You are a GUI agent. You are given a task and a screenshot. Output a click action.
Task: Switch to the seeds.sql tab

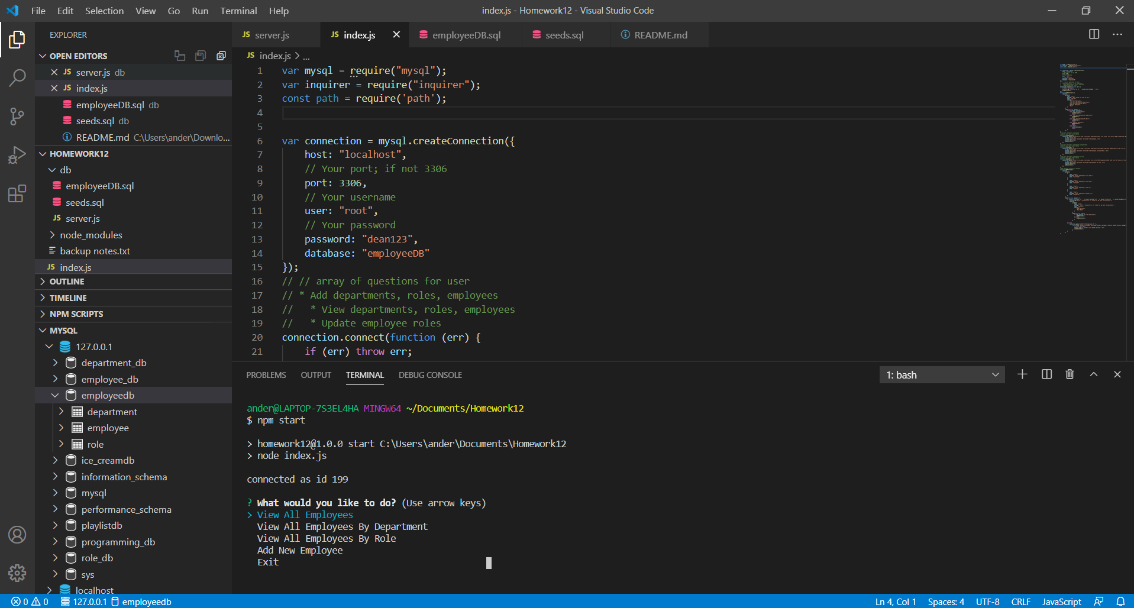pyautogui.click(x=564, y=35)
